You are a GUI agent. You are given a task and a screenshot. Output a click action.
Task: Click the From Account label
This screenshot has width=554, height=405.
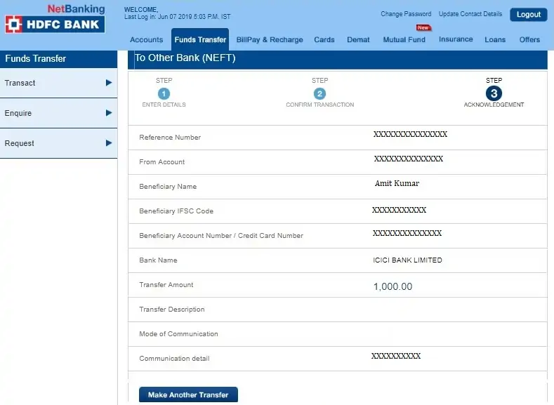tap(161, 162)
